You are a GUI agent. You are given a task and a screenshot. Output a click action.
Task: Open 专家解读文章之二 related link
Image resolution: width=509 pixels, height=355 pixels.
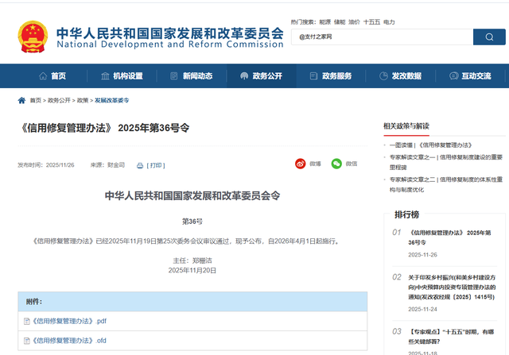point(446,184)
